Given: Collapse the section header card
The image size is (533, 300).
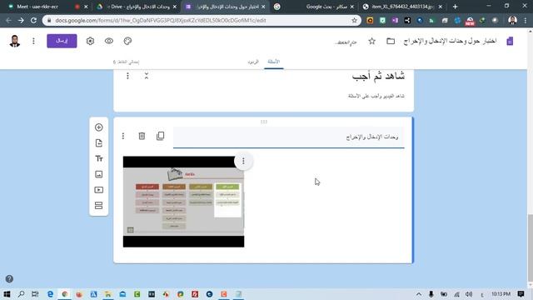Looking at the screenshot, I should [147, 76].
